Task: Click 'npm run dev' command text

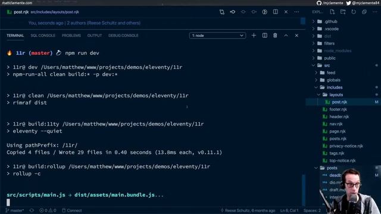Action: tap(82, 53)
